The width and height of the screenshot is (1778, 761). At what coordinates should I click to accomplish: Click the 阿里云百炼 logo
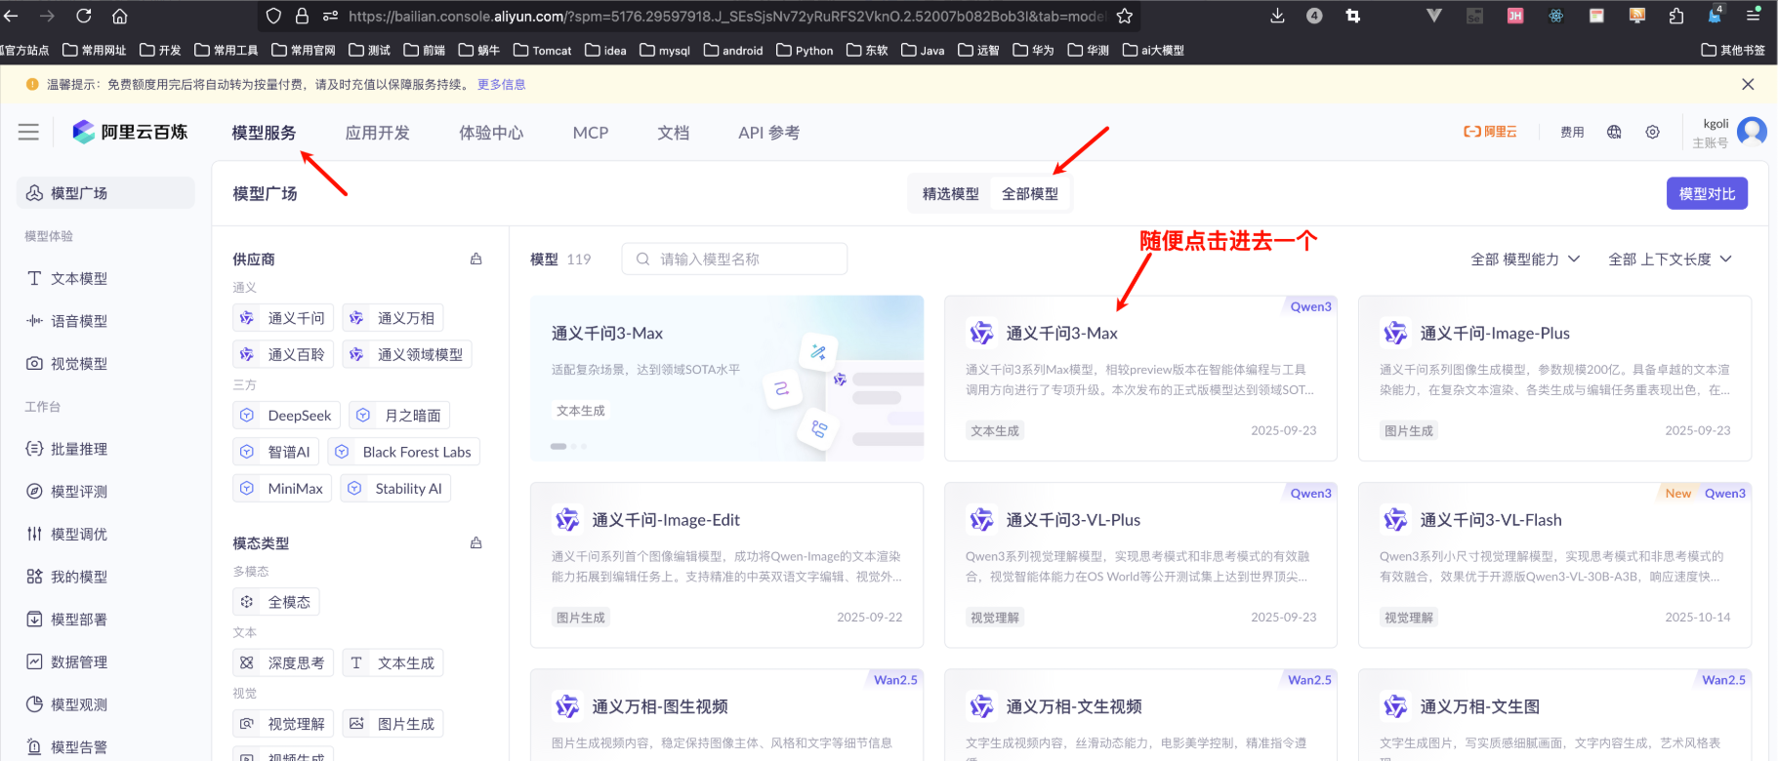130,132
